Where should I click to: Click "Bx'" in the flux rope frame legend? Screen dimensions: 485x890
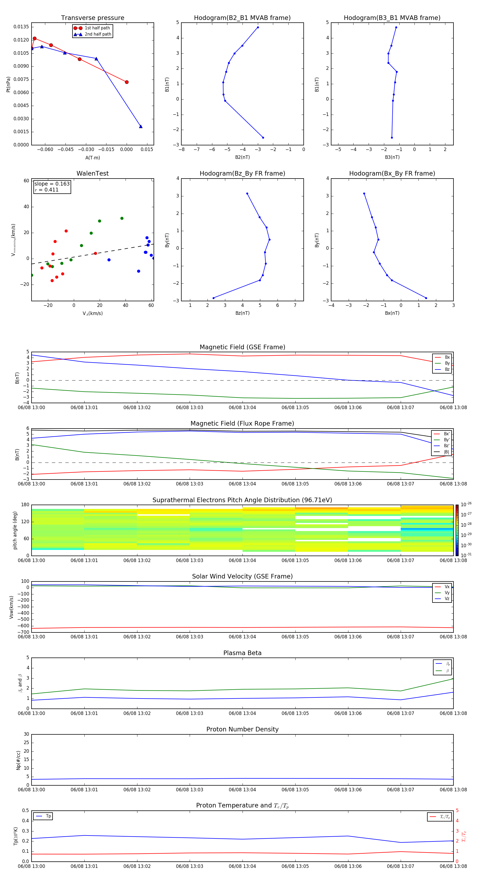(442, 434)
